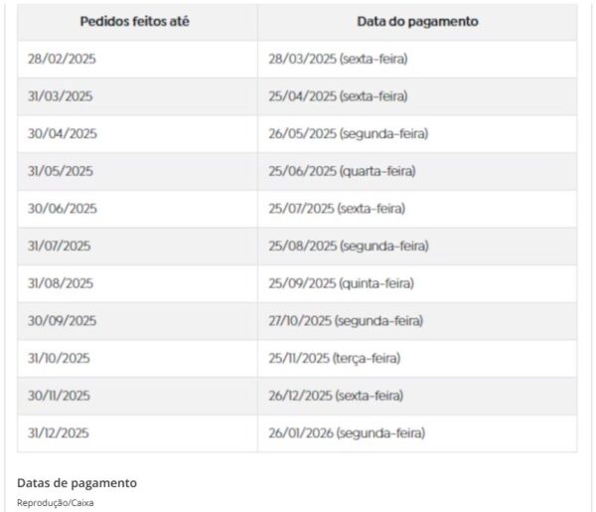596x512 pixels.
Task: Click the "Reprodução/Caixa" credit text
Action: point(56,503)
